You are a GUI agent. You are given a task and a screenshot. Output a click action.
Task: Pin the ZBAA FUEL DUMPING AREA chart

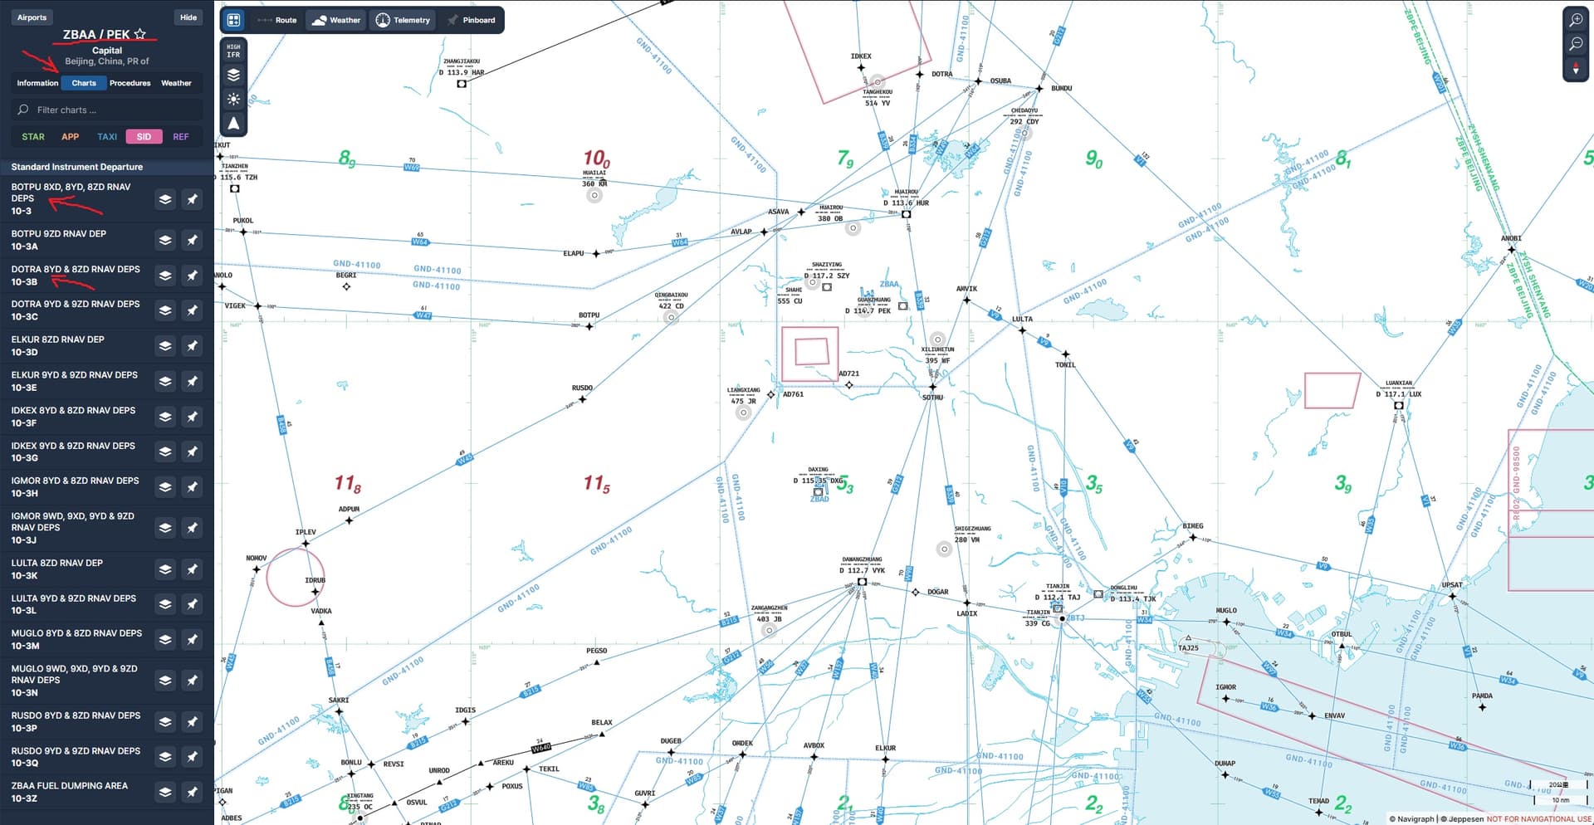pos(192,793)
